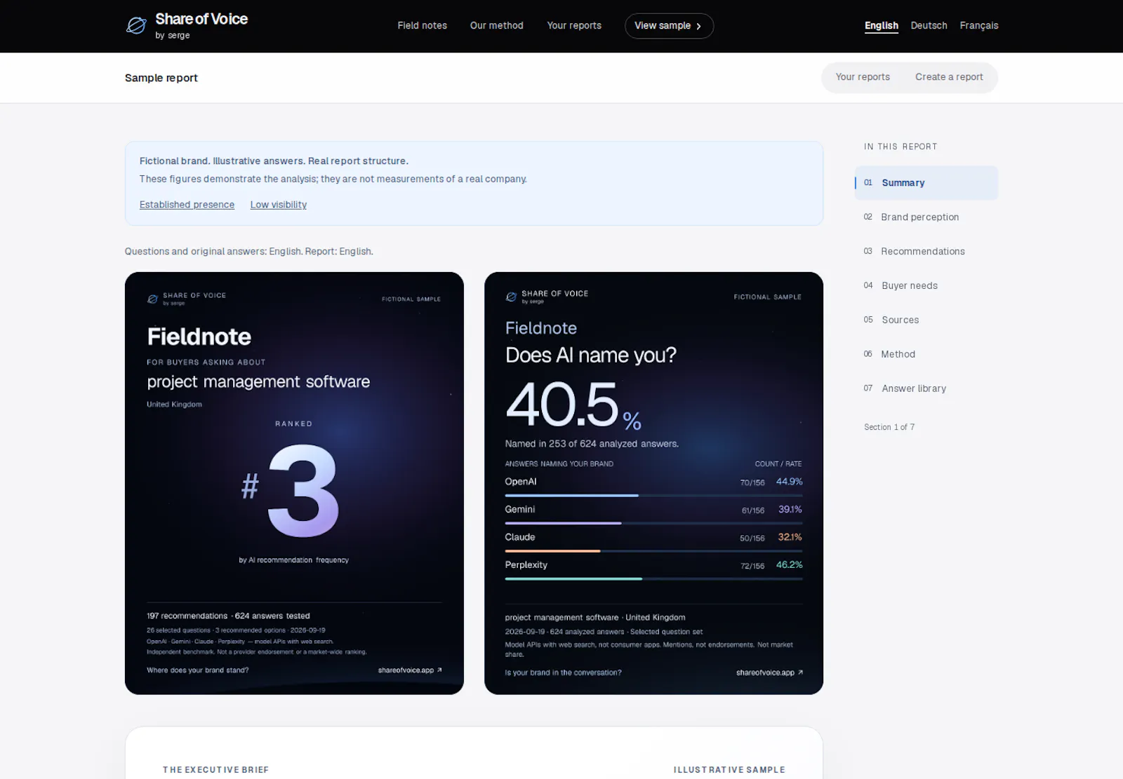This screenshot has height=779, width=1123.
Task: Go to Your reports in top navigation
Action: coord(574,25)
